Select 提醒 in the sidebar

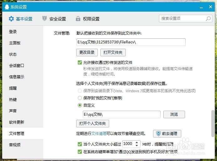[23, 88]
